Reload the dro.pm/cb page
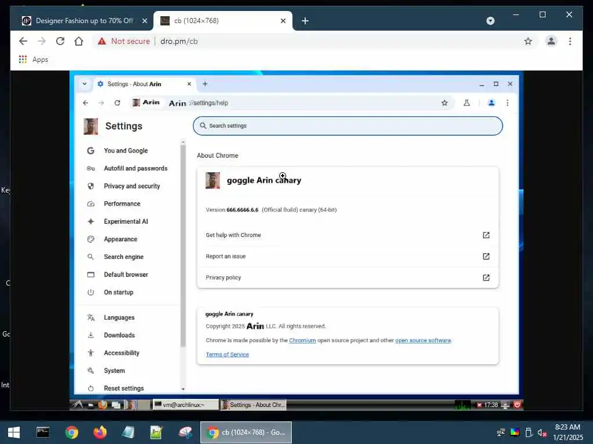This screenshot has width=593, height=444. [x=60, y=41]
